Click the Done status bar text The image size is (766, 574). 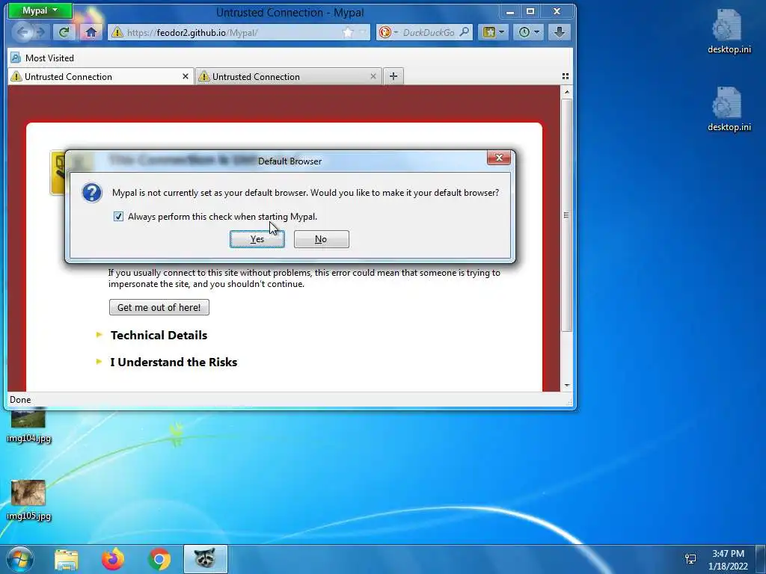tap(20, 400)
